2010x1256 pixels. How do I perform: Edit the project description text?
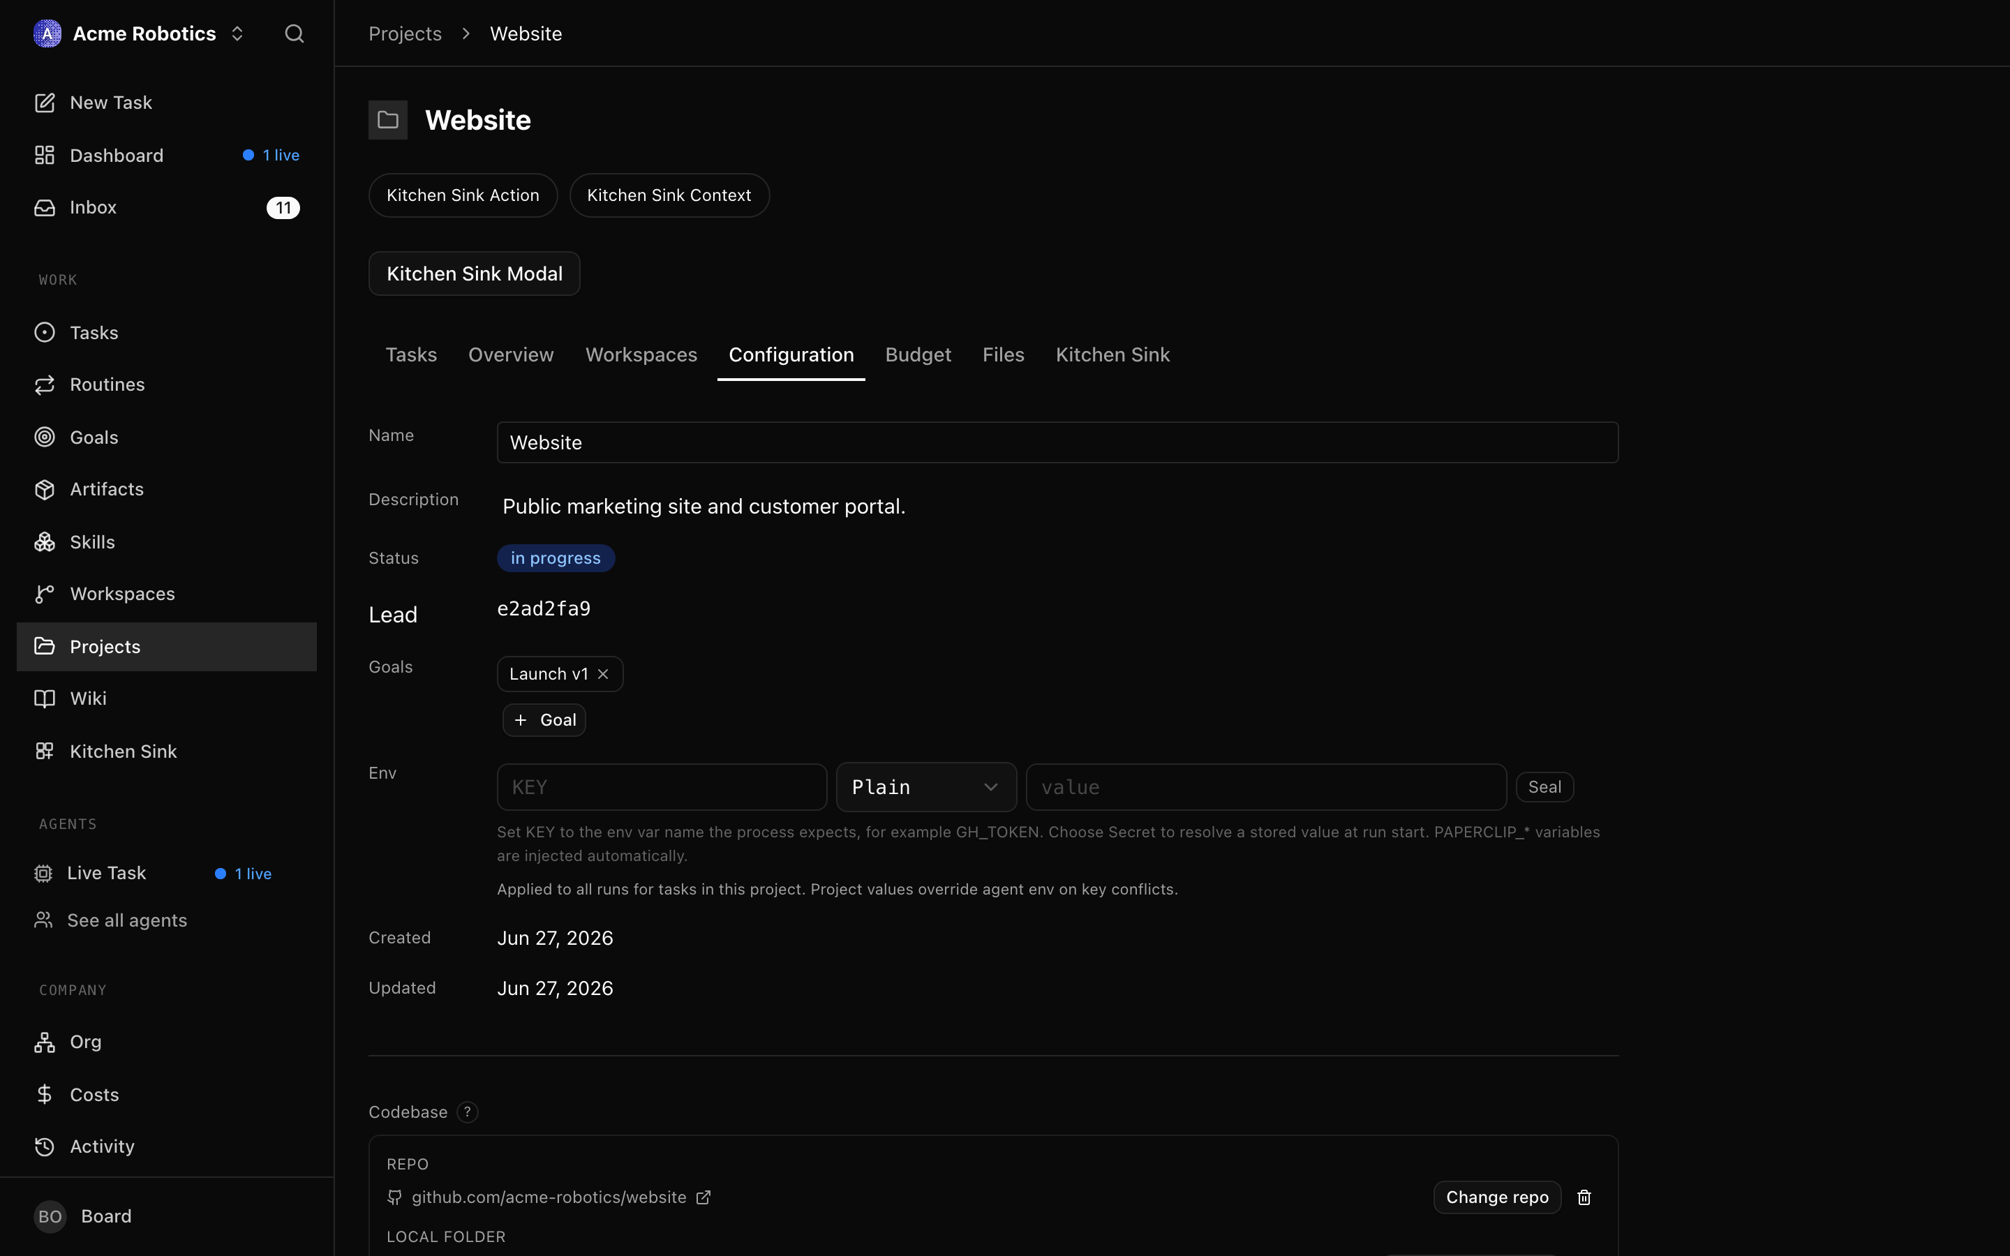click(703, 506)
